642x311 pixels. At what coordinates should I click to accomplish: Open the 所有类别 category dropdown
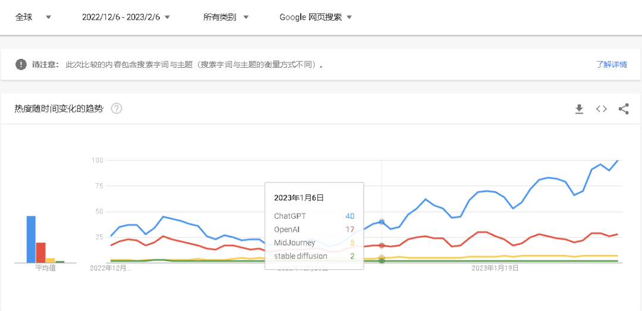point(226,17)
